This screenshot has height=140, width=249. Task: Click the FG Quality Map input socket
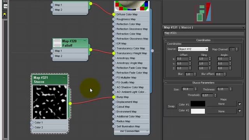pyautogui.click(x=114, y=82)
